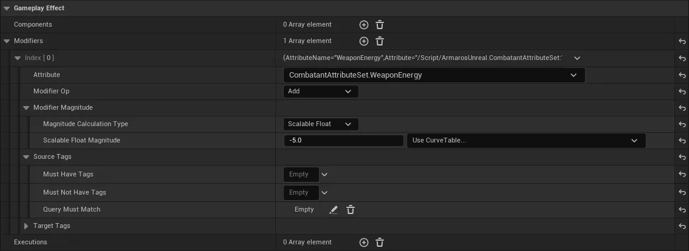Viewport: 689px width, 251px height.
Task: Add element to Executions array
Action: point(363,243)
